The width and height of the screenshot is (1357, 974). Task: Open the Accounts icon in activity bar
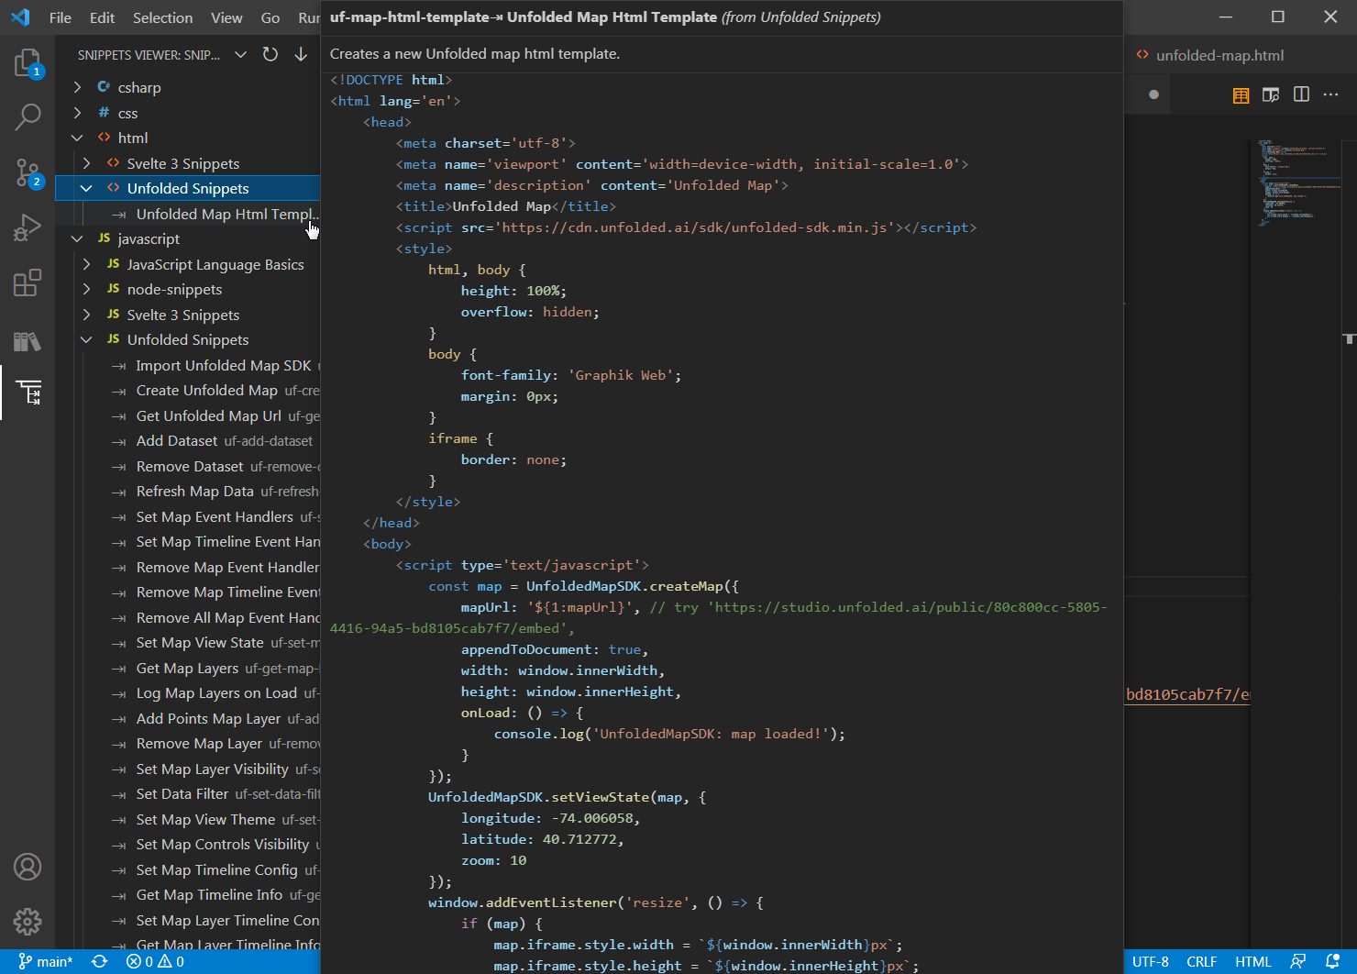coord(28,867)
